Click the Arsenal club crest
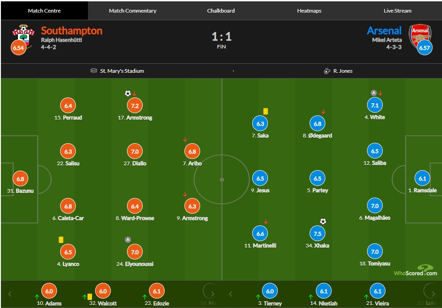Screen dimensions: 442x308 point(420,35)
